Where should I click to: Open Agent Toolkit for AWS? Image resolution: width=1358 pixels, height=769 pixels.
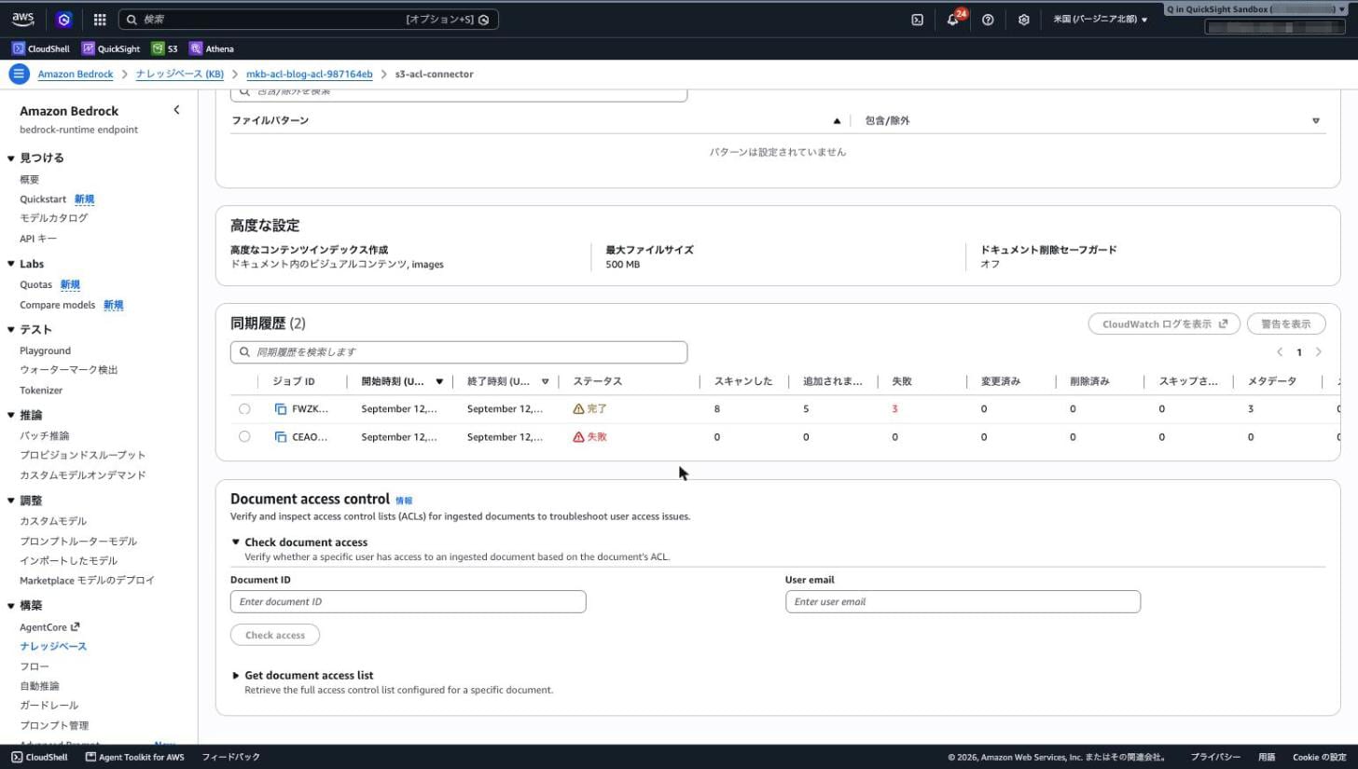click(135, 757)
